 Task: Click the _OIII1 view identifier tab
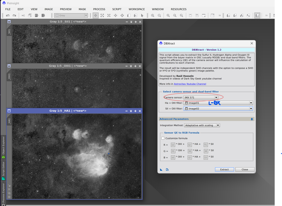point(9,77)
